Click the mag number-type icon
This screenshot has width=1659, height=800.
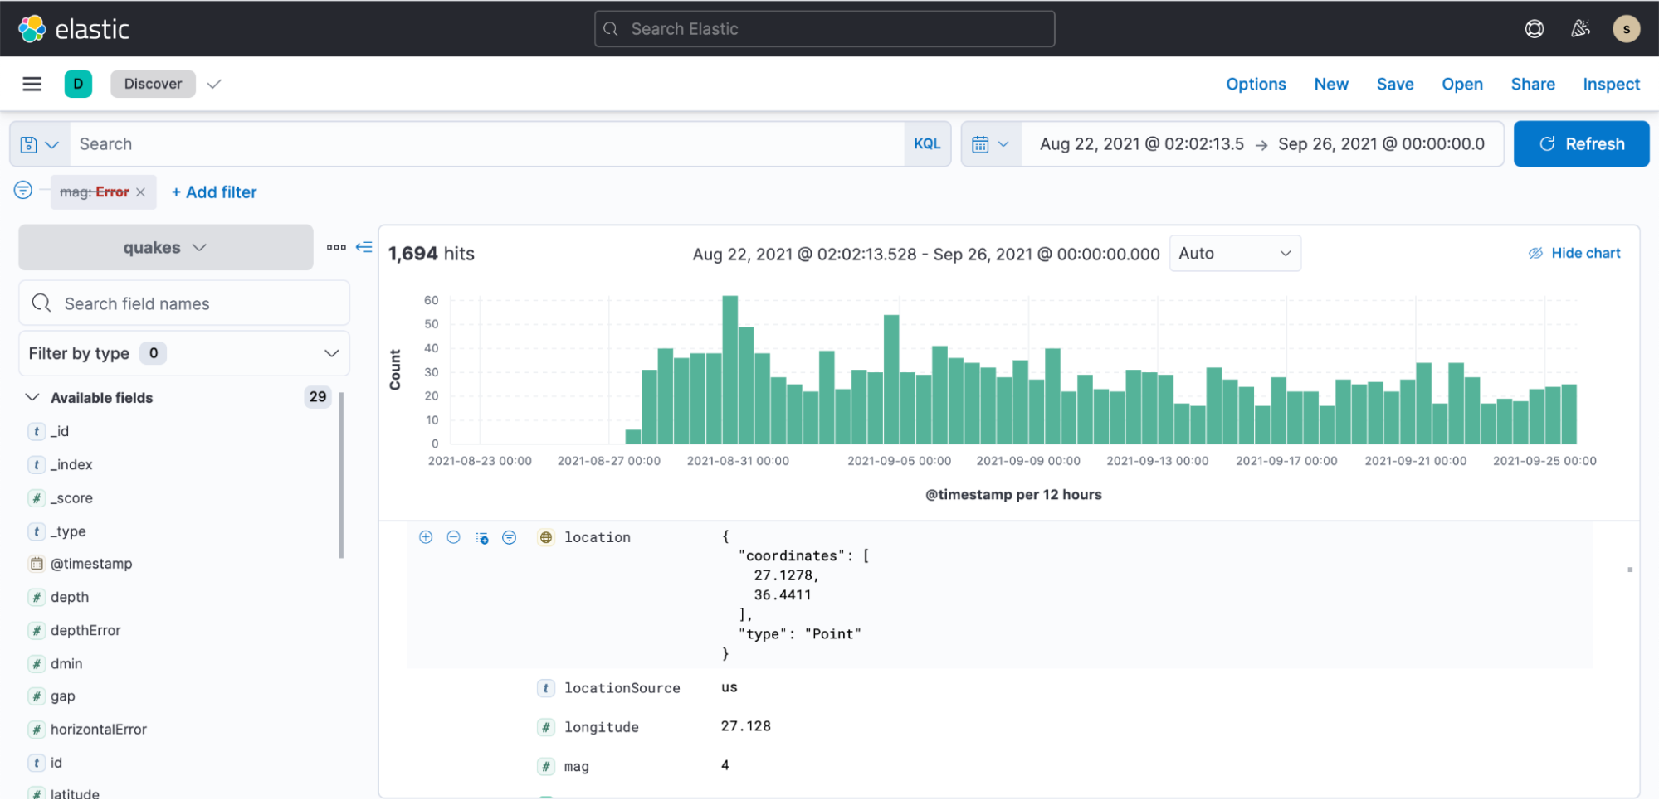click(546, 767)
